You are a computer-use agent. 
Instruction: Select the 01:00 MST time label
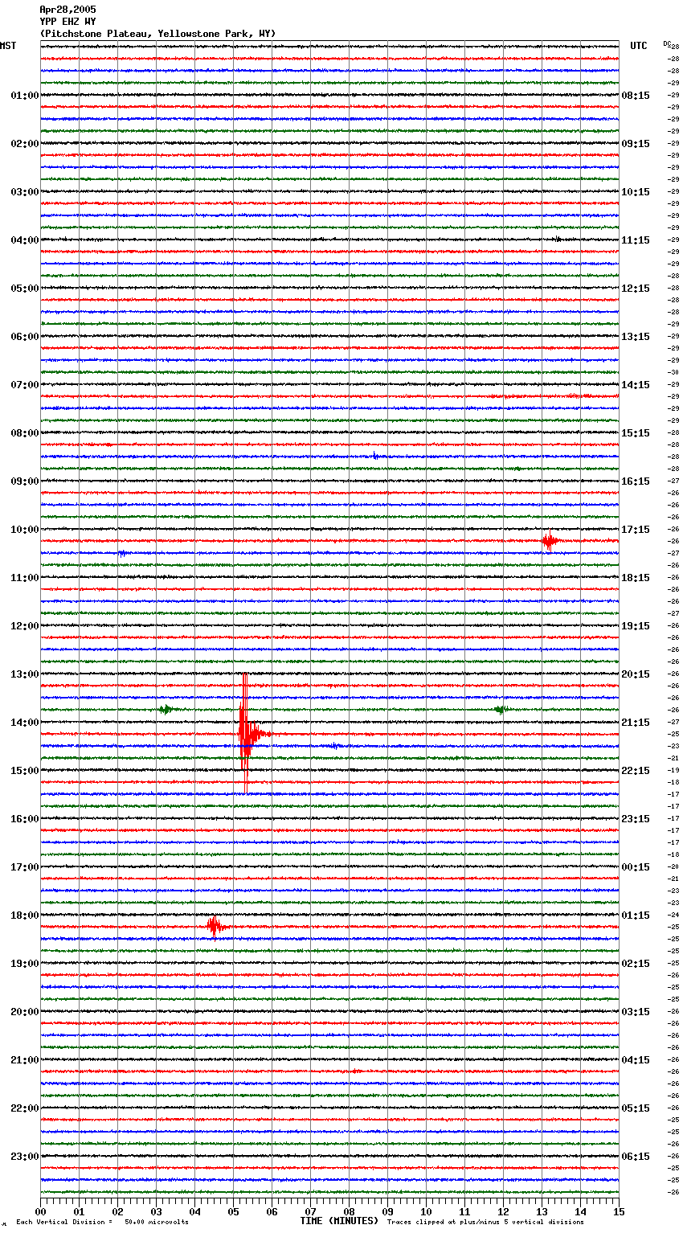point(25,96)
